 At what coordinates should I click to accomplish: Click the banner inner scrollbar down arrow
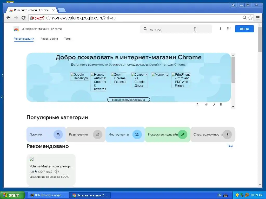point(233,107)
